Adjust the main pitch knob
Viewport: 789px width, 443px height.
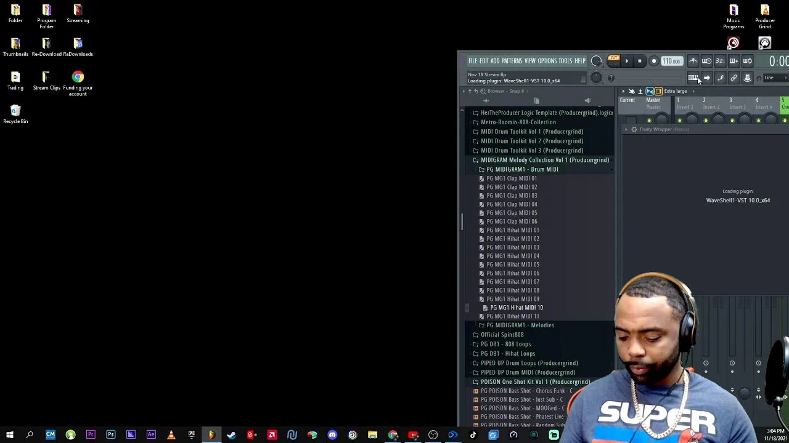[x=596, y=78]
